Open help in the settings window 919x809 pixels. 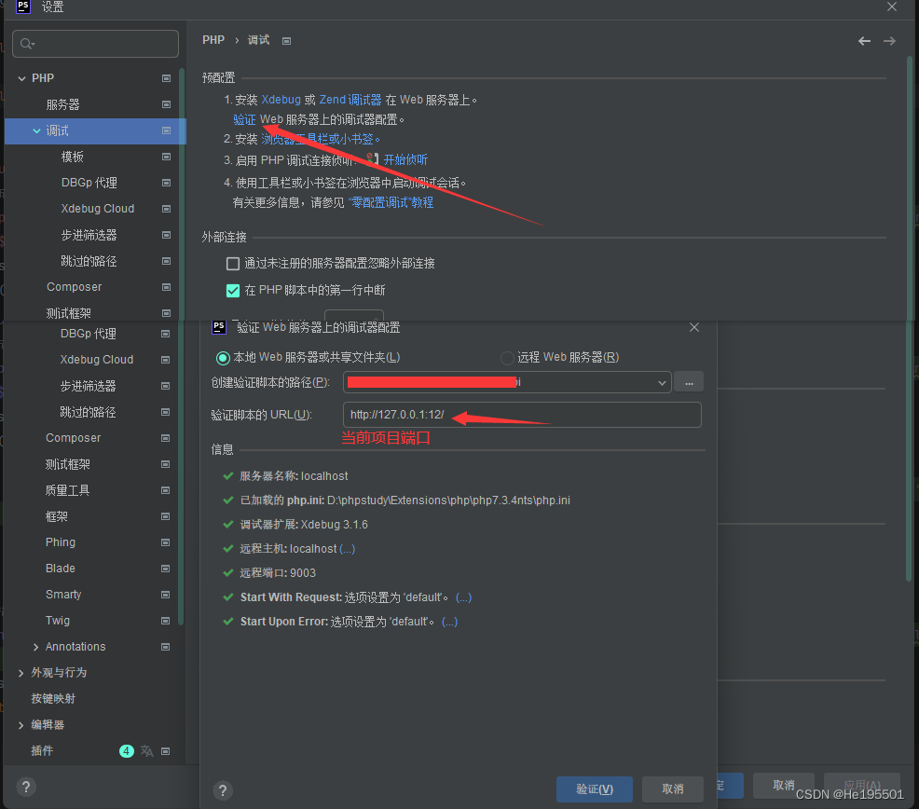26,787
